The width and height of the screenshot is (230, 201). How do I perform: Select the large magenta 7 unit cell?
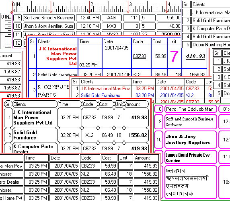pyautogui.click(x=174, y=56)
